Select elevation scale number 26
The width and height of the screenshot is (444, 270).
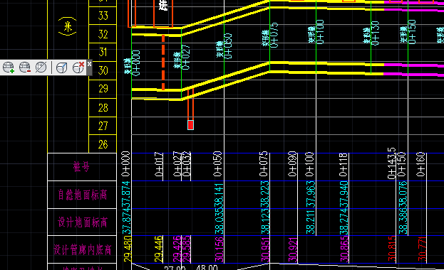click(x=103, y=144)
